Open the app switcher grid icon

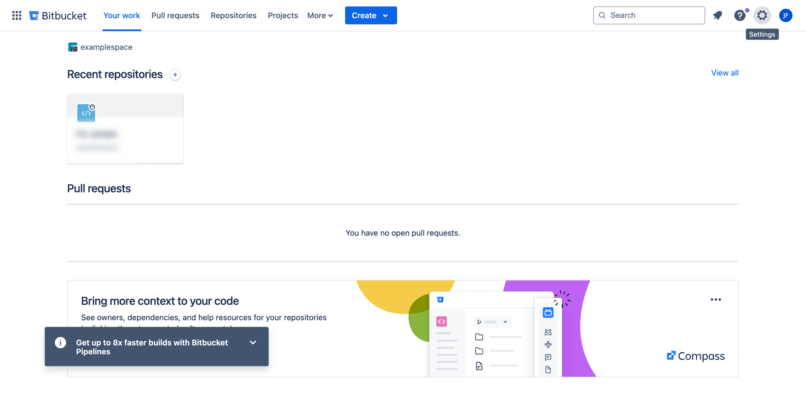click(16, 15)
